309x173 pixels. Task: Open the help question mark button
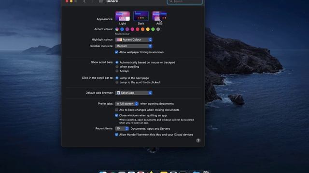tap(198, 140)
